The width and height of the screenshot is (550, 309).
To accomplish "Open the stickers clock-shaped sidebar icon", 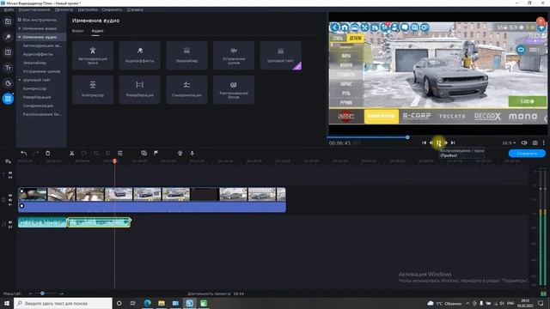I will (x=8, y=83).
